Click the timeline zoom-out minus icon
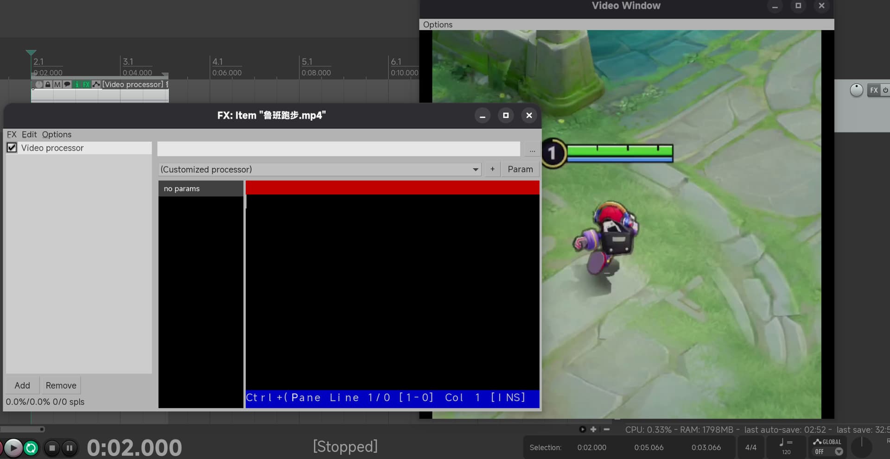The image size is (890, 459). pyautogui.click(x=606, y=429)
